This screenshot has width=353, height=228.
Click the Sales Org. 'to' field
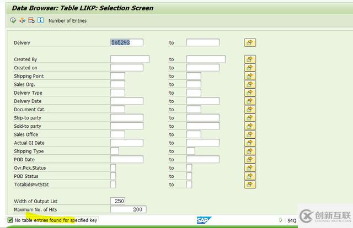point(194,84)
